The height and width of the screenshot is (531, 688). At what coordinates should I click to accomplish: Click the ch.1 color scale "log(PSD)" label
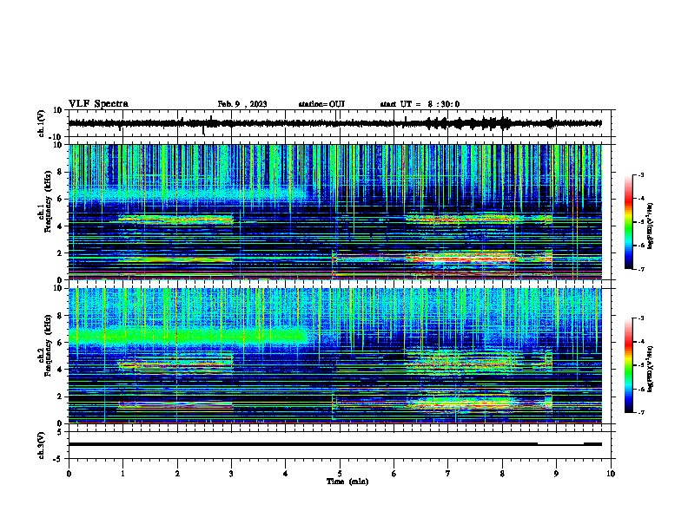(x=651, y=226)
